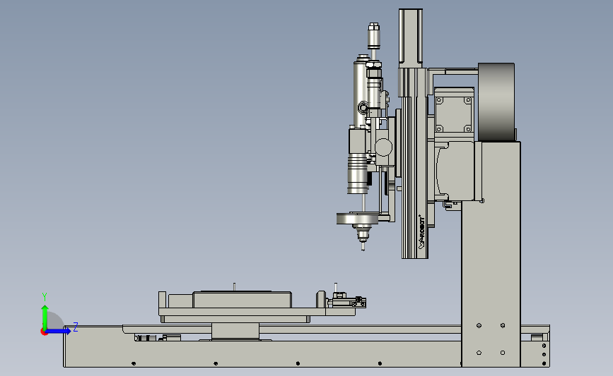The width and height of the screenshot is (613, 376).
Task: Select the rectangular fixture block on the worktable
Action: click(242, 300)
